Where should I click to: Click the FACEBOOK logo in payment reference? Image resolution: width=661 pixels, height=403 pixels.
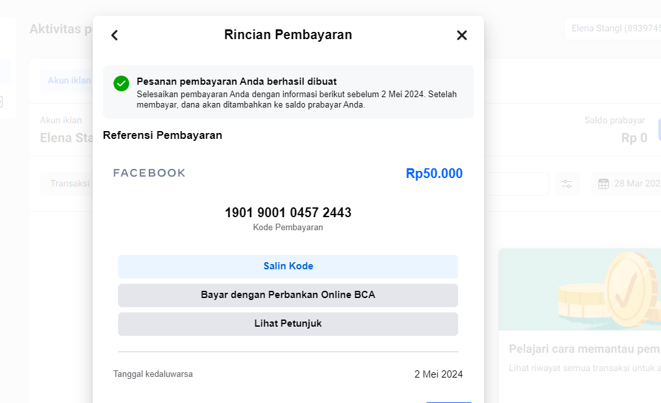point(149,173)
